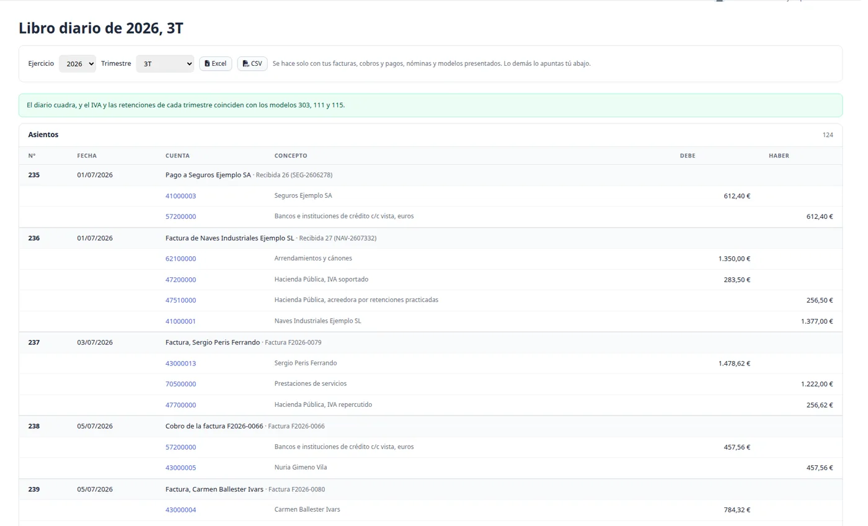Click the debit amount 1.478,62 €
The height and width of the screenshot is (526, 868).
pyautogui.click(x=734, y=363)
